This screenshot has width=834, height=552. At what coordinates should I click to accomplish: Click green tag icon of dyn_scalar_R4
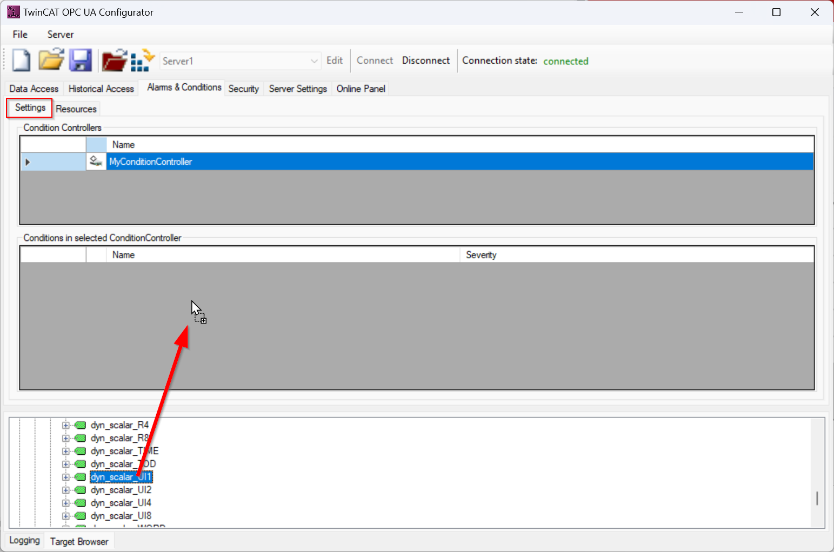pos(80,425)
